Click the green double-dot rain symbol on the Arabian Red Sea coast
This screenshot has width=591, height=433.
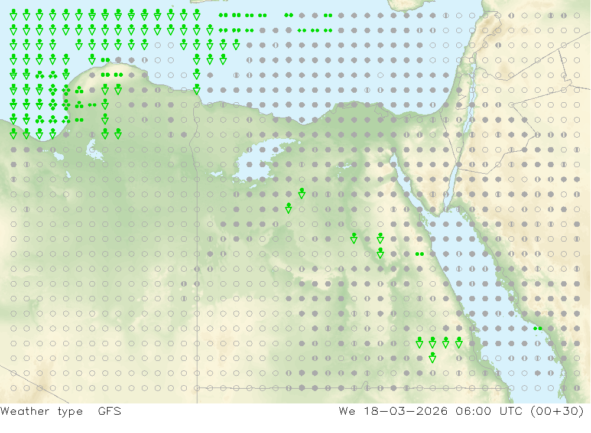[537, 328]
